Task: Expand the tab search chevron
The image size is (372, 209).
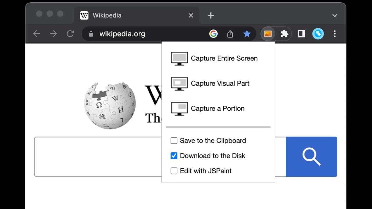Action: point(335,15)
